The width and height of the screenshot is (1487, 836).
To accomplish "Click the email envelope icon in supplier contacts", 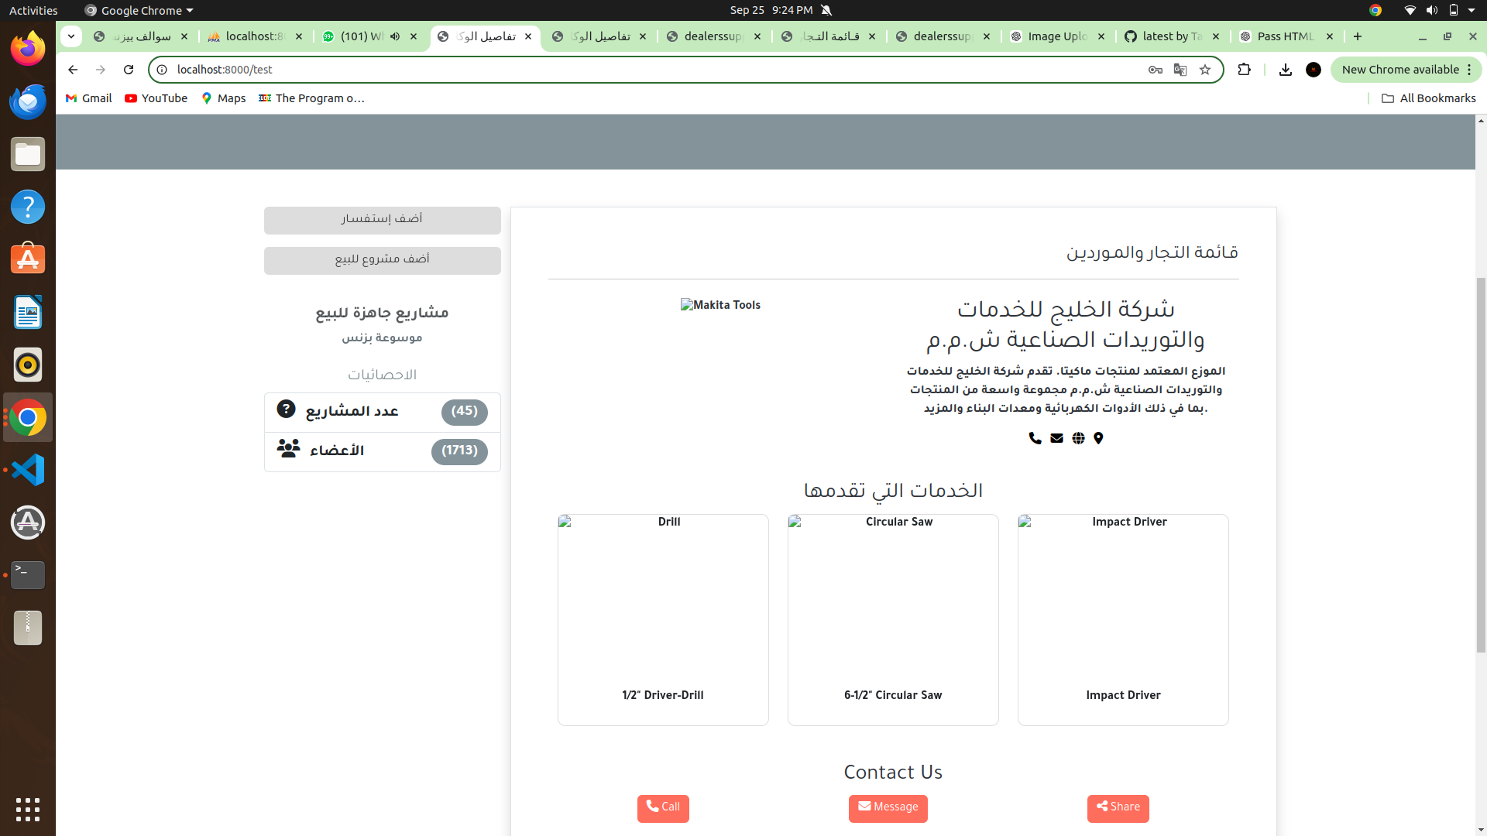I will [x=1056, y=437].
